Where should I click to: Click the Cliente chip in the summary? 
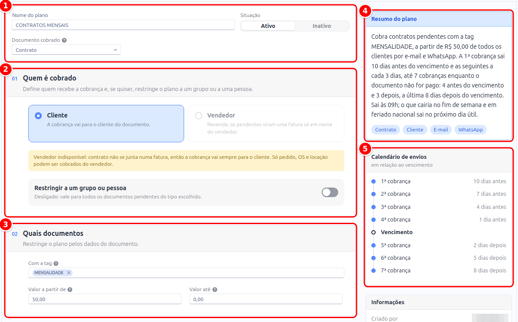click(415, 130)
